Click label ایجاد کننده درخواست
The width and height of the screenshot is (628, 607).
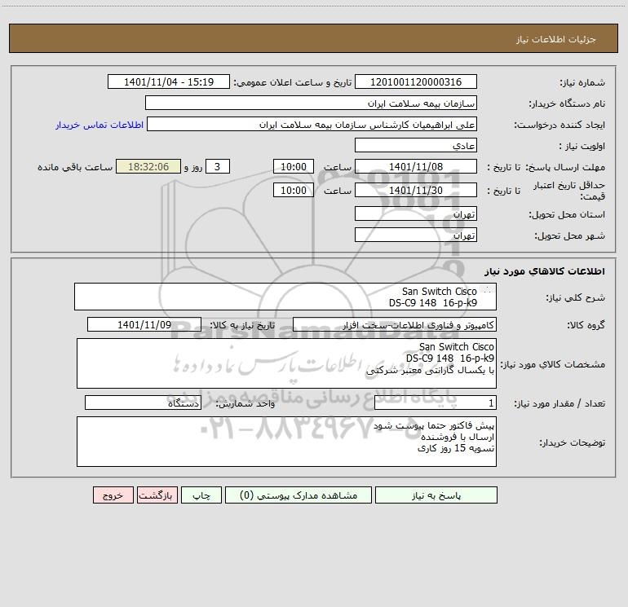(560, 125)
